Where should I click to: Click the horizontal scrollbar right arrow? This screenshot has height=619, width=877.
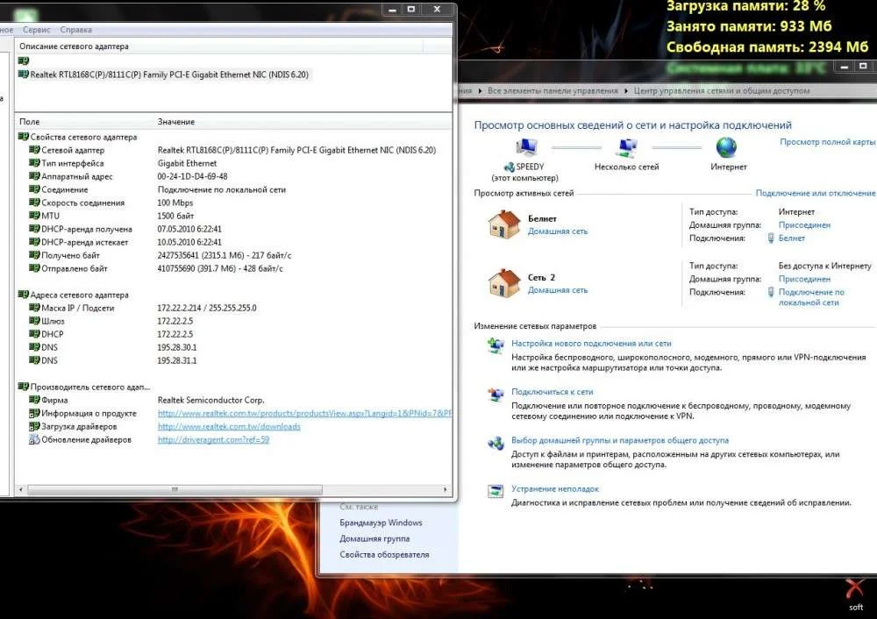tap(446, 489)
